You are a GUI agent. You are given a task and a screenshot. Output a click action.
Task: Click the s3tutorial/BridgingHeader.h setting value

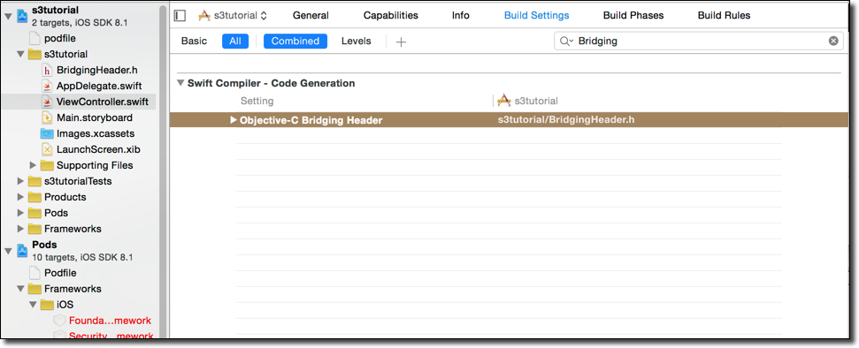(566, 120)
